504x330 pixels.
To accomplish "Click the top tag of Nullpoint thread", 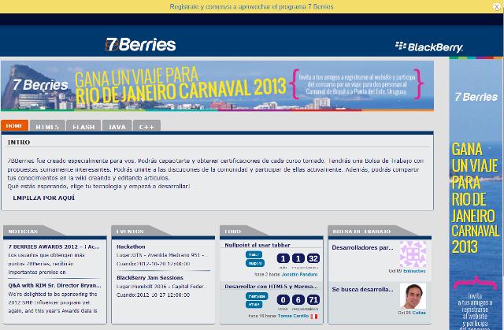I will coord(254,255).
